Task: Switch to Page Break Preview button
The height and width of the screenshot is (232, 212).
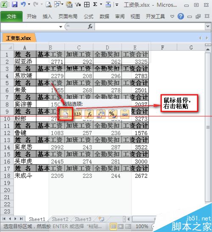Action: coord(128,226)
